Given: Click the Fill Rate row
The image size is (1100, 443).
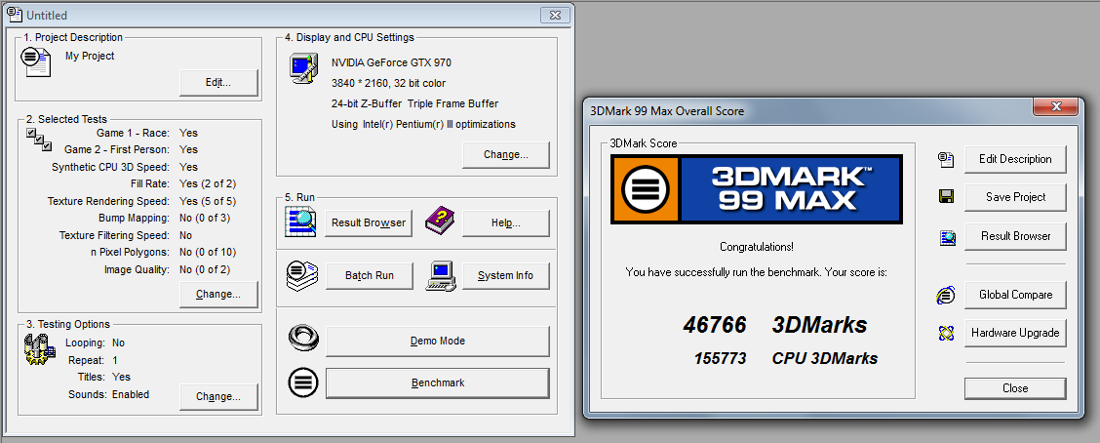Looking at the screenshot, I should pyautogui.click(x=183, y=184).
